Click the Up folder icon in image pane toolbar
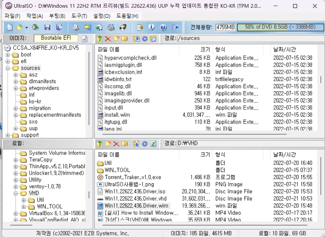Viewport: 325px width, 237px height. [x=99, y=39]
